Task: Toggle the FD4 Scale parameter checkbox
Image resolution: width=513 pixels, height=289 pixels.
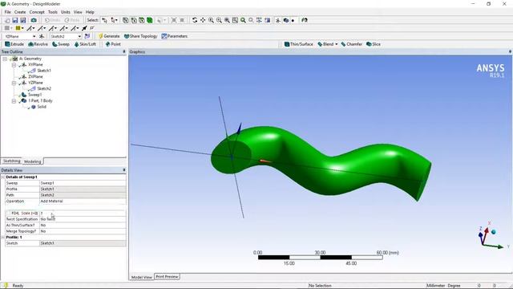Action: (9, 214)
